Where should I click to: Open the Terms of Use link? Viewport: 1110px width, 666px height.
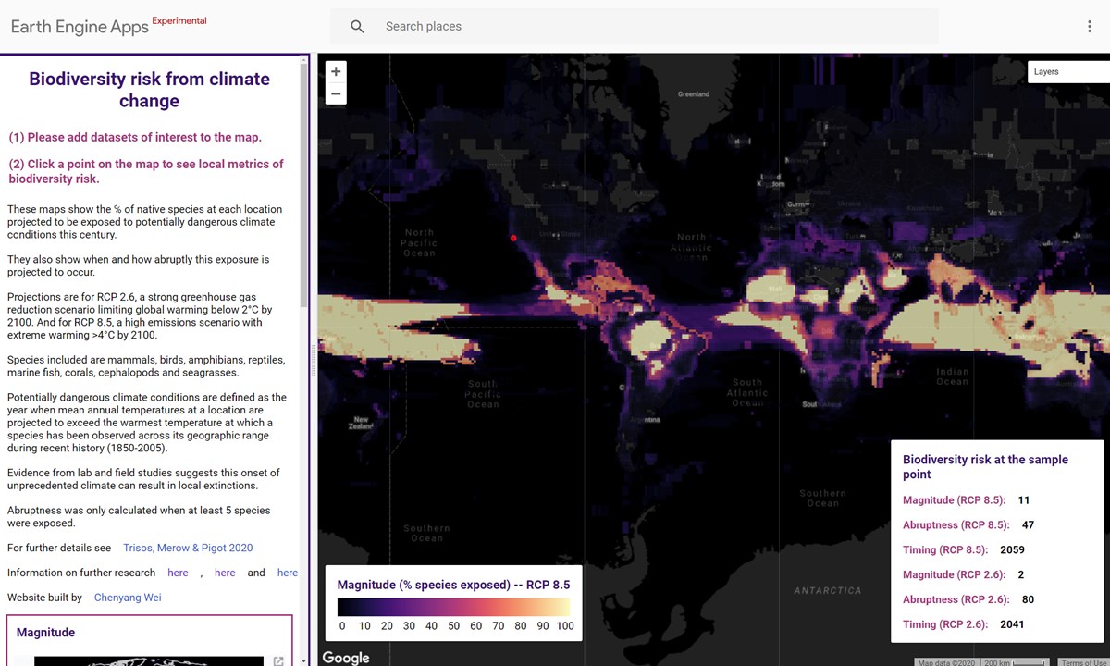pos(1083,662)
